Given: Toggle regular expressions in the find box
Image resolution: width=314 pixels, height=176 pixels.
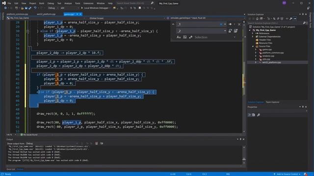Looking at the screenshot, I should 191,37.
